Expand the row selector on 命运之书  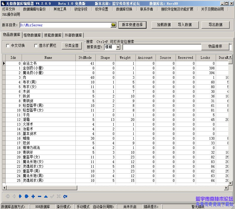4,63
